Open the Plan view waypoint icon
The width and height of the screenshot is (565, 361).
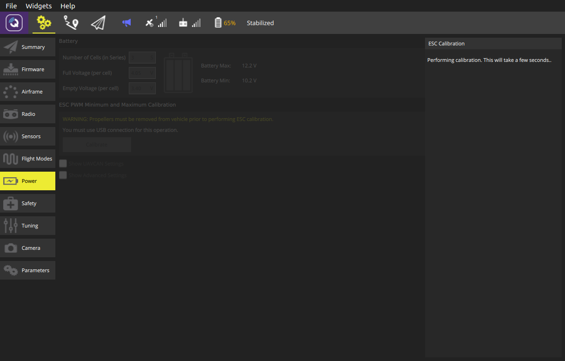click(x=71, y=23)
